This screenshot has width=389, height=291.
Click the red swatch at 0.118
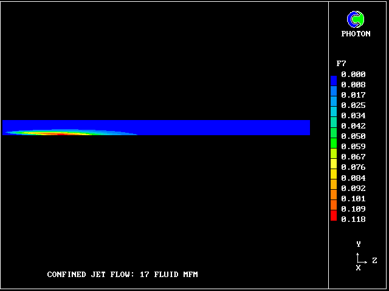pyautogui.click(x=334, y=217)
